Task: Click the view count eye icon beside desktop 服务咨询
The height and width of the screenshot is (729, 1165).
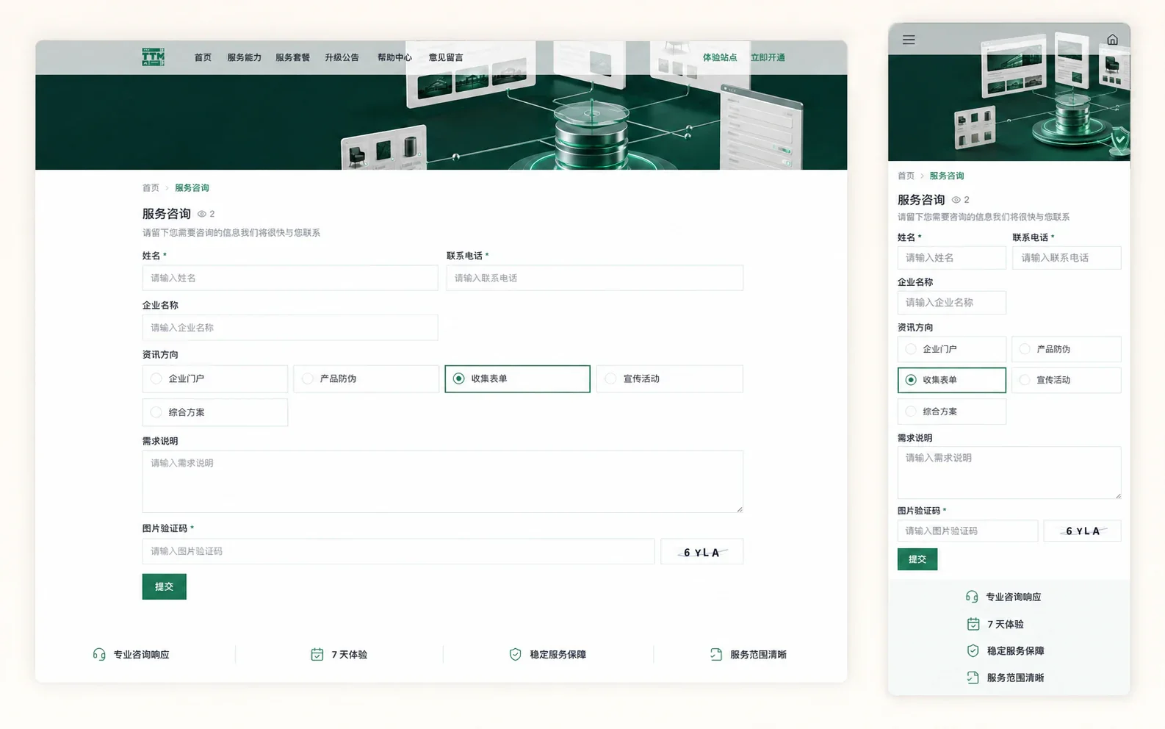Action: click(x=202, y=214)
